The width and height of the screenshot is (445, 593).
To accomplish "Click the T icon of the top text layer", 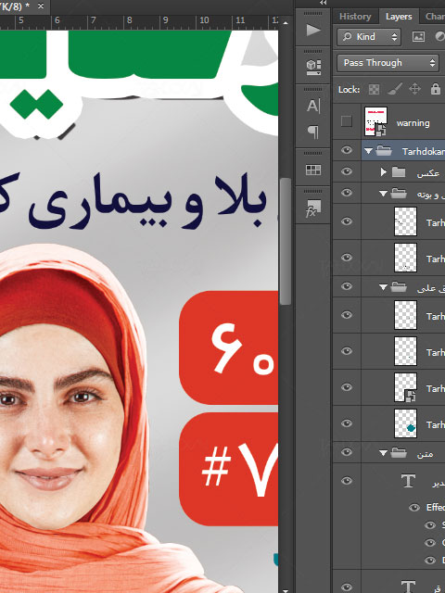I will point(408,481).
